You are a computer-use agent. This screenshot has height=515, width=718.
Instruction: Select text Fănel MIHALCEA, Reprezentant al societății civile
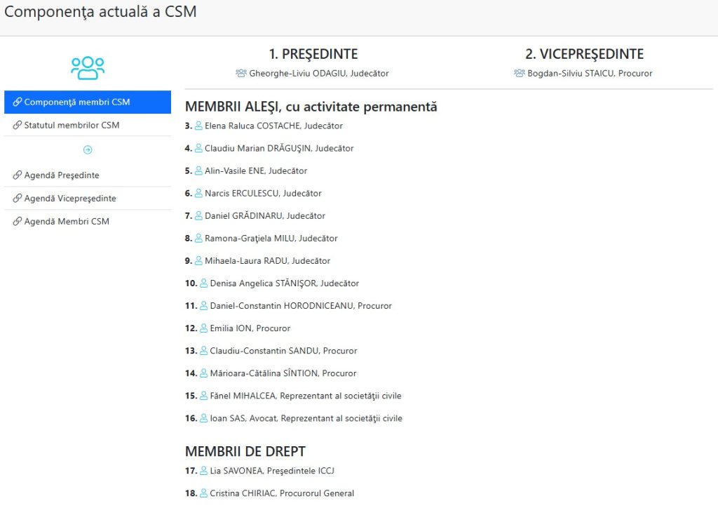(x=306, y=396)
